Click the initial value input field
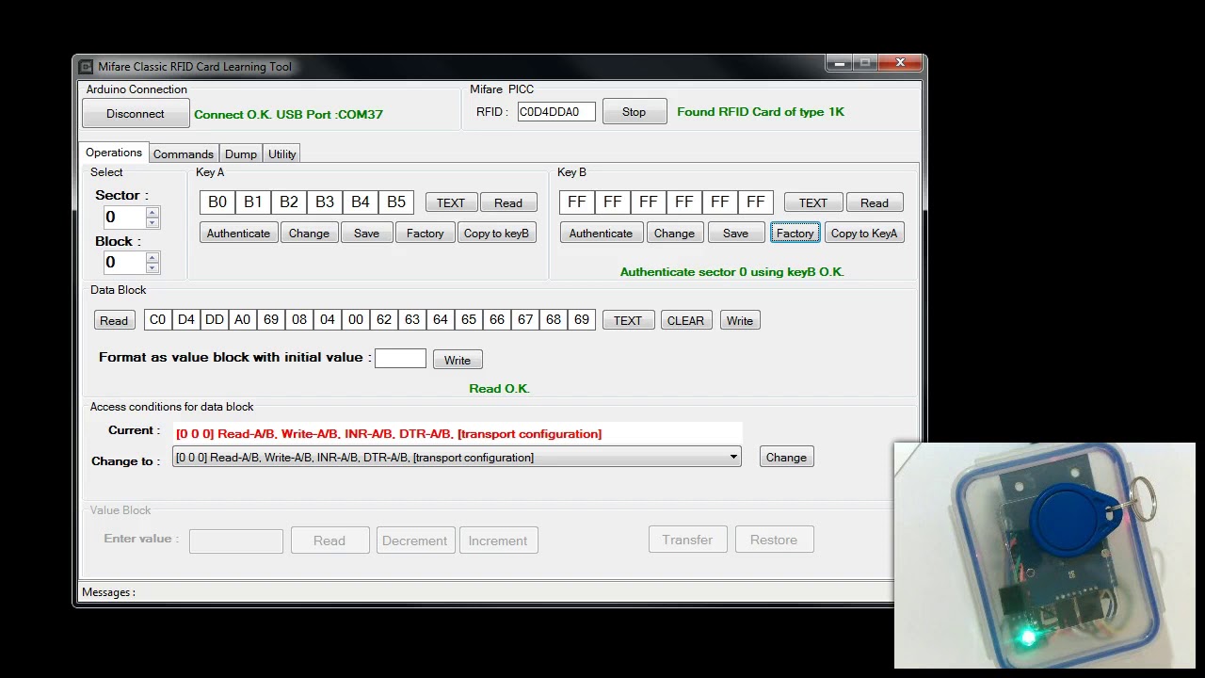Viewport: 1205px width, 678px height. (x=401, y=359)
